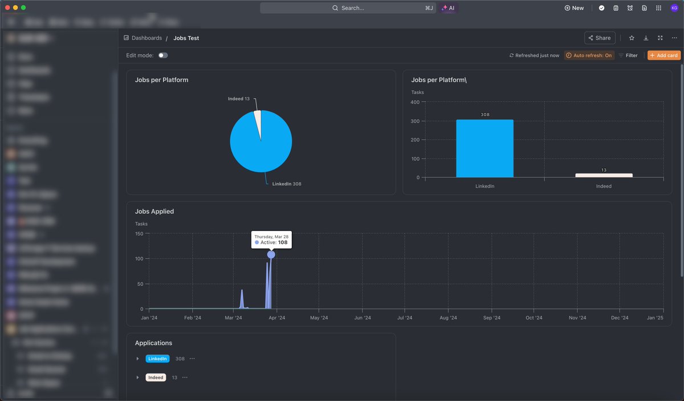Viewport: 684px width, 401px height.
Task: Click the Mar 28 data point marker
Action: coord(271,254)
